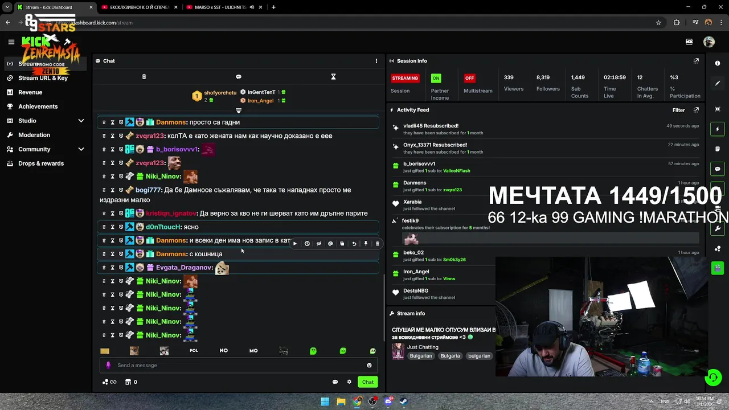Open the shop icon showing 0

coord(131,382)
